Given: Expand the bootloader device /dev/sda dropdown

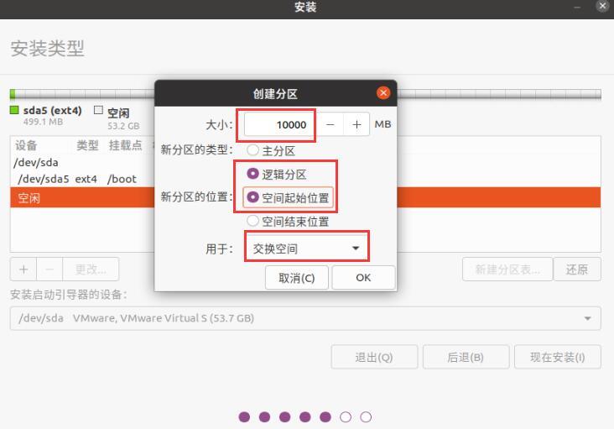Looking at the screenshot, I should click(x=305, y=318).
